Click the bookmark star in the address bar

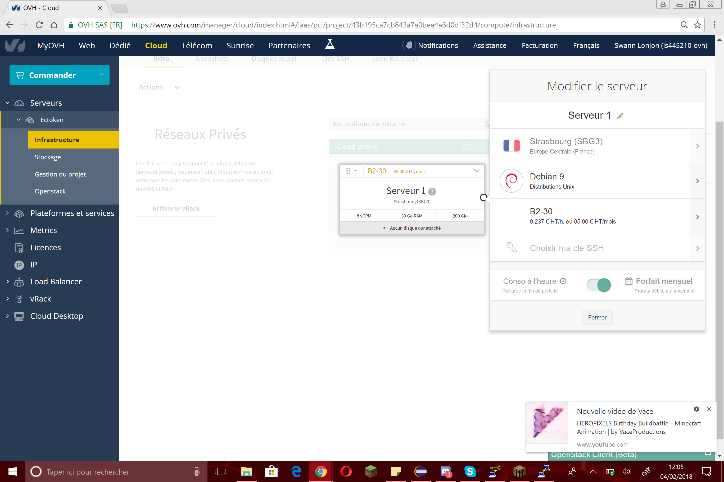coord(698,25)
